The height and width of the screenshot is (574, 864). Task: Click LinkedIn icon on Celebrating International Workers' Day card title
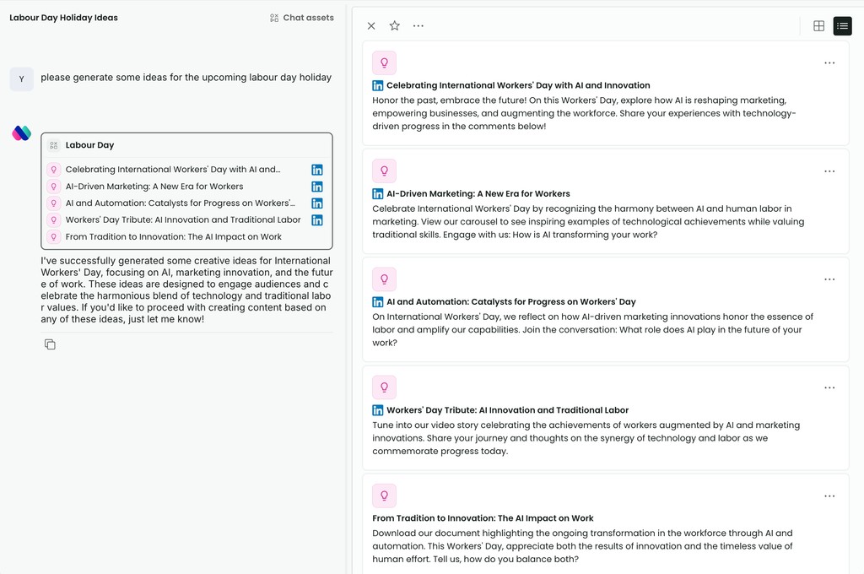point(378,85)
